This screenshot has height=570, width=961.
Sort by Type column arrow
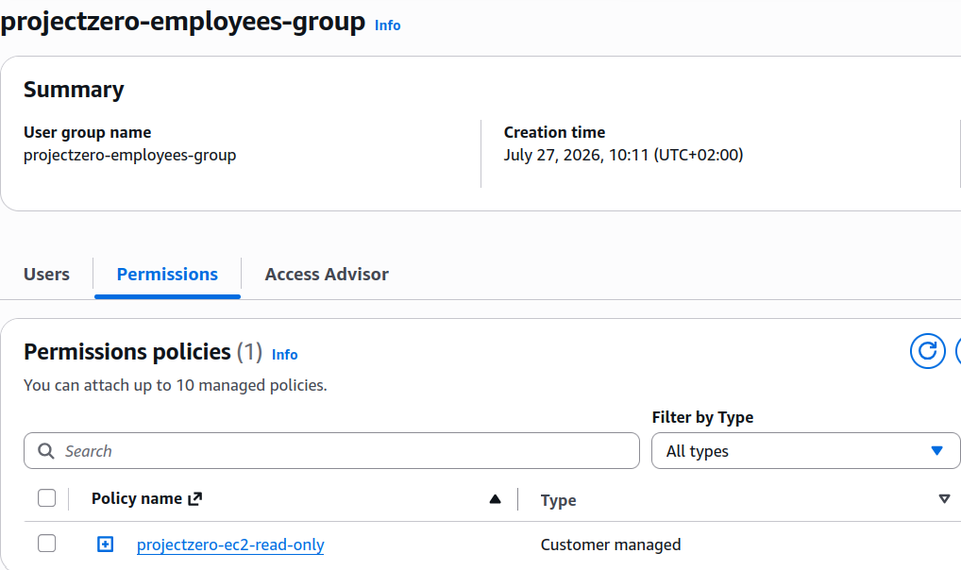tap(944, 499)
